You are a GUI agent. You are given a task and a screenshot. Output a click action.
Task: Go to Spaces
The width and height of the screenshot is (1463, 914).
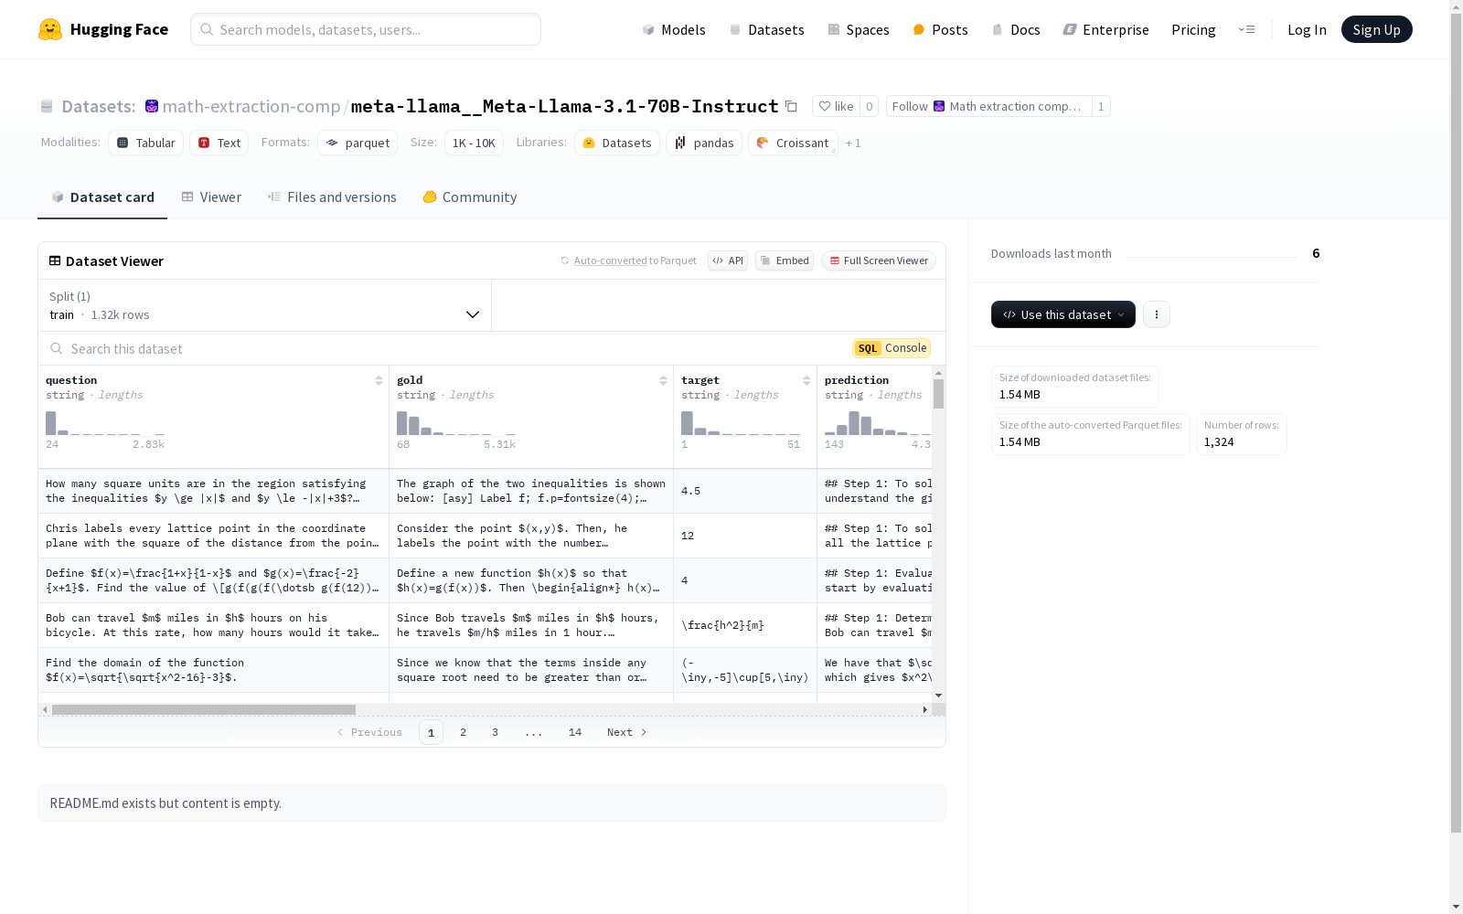tap(859, 29)
